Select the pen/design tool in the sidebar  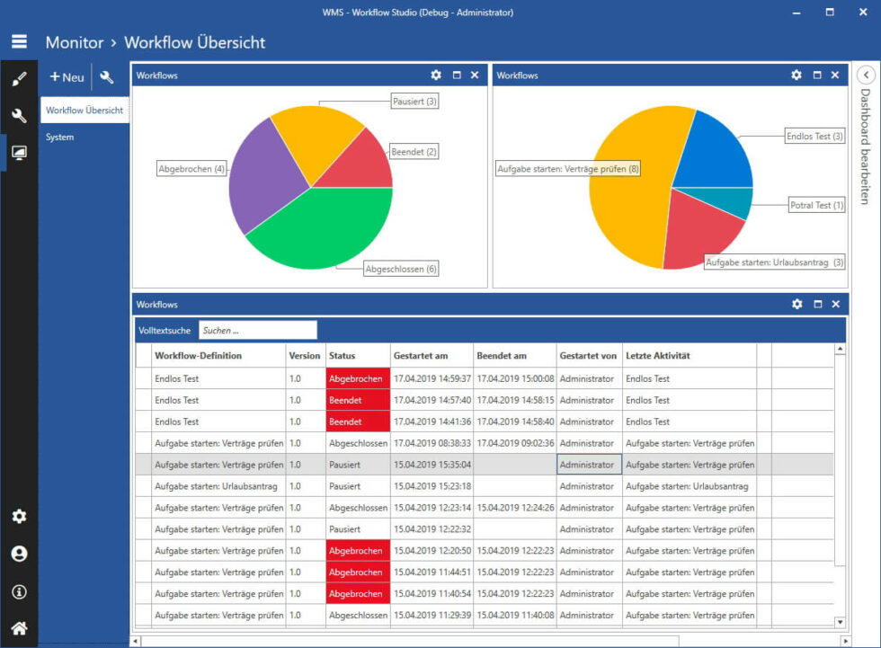click(20, 77)
